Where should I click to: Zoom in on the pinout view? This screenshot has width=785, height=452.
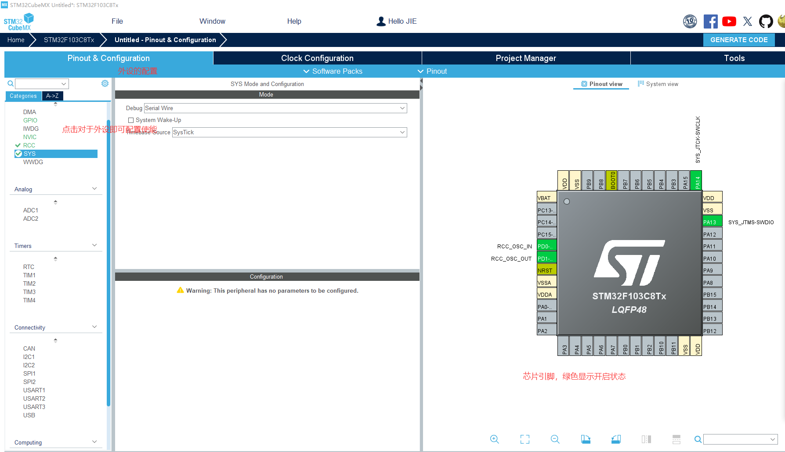pos(495,439)
